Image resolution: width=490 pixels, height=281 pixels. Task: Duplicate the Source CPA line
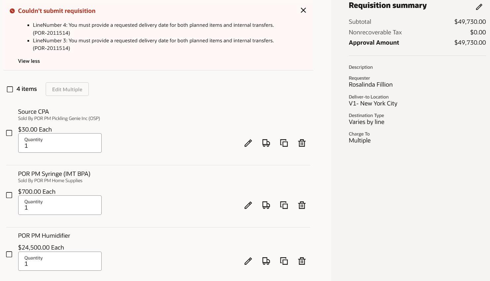284,143
